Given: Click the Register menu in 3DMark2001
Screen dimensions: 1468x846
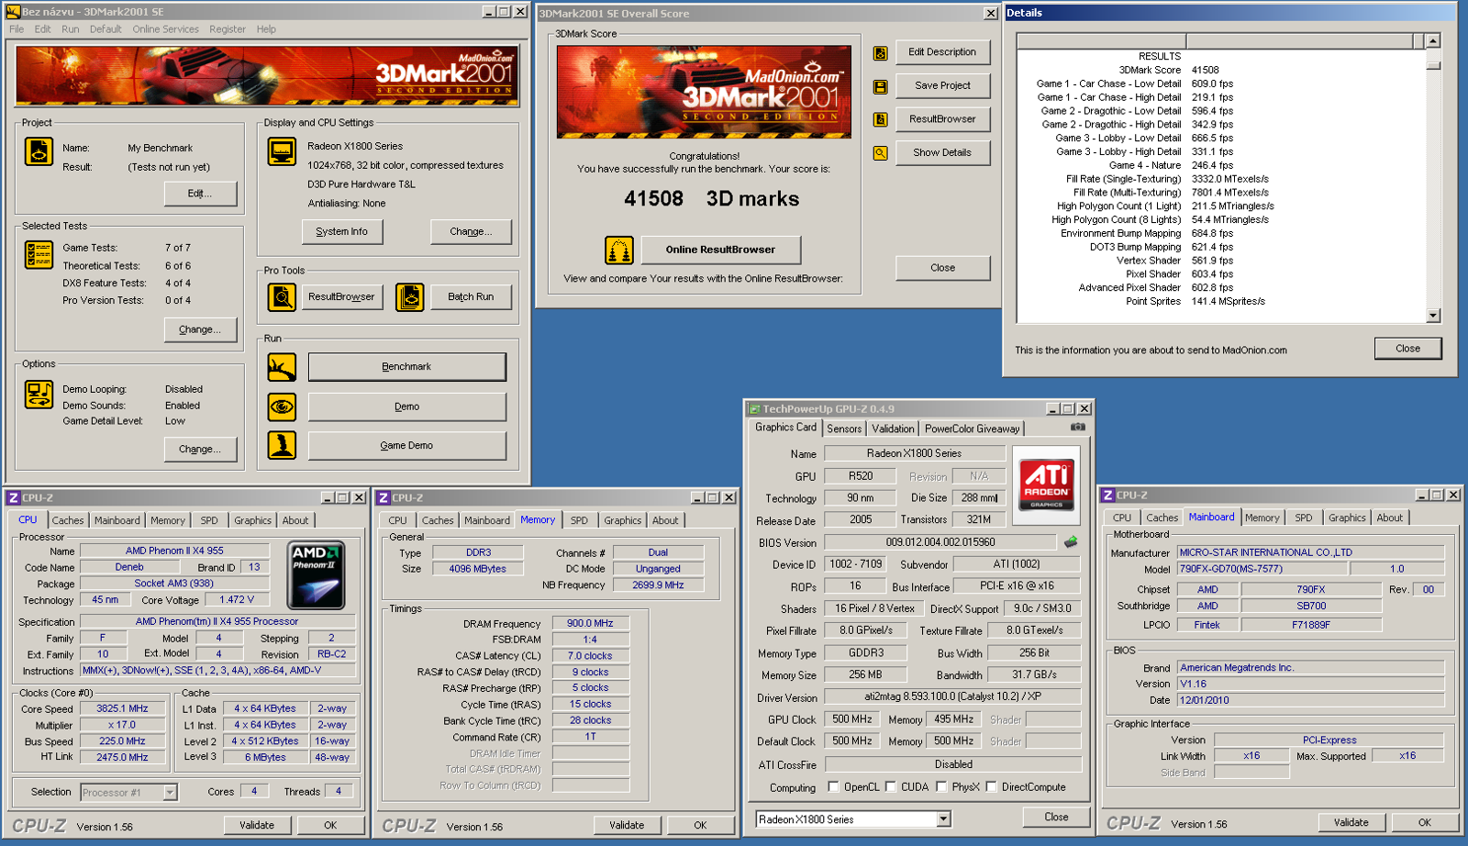Looking at the screenshot, I should click(x=227, y=29).
